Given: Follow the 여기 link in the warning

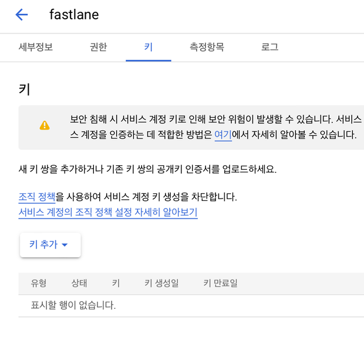Looking at the screenshot, I should 223,135.
